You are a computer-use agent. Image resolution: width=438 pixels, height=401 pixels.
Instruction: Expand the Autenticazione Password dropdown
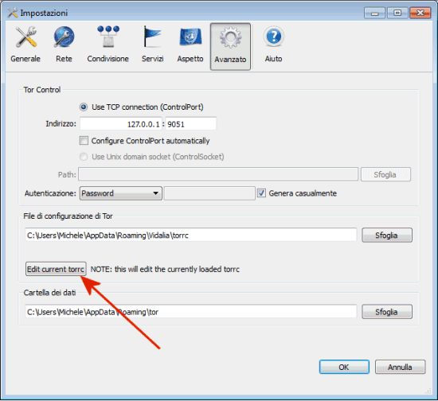[121, 193]
